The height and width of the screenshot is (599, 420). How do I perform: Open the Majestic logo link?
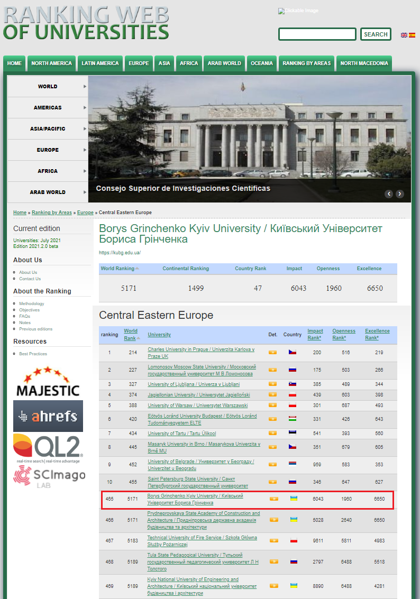point(48,382)
